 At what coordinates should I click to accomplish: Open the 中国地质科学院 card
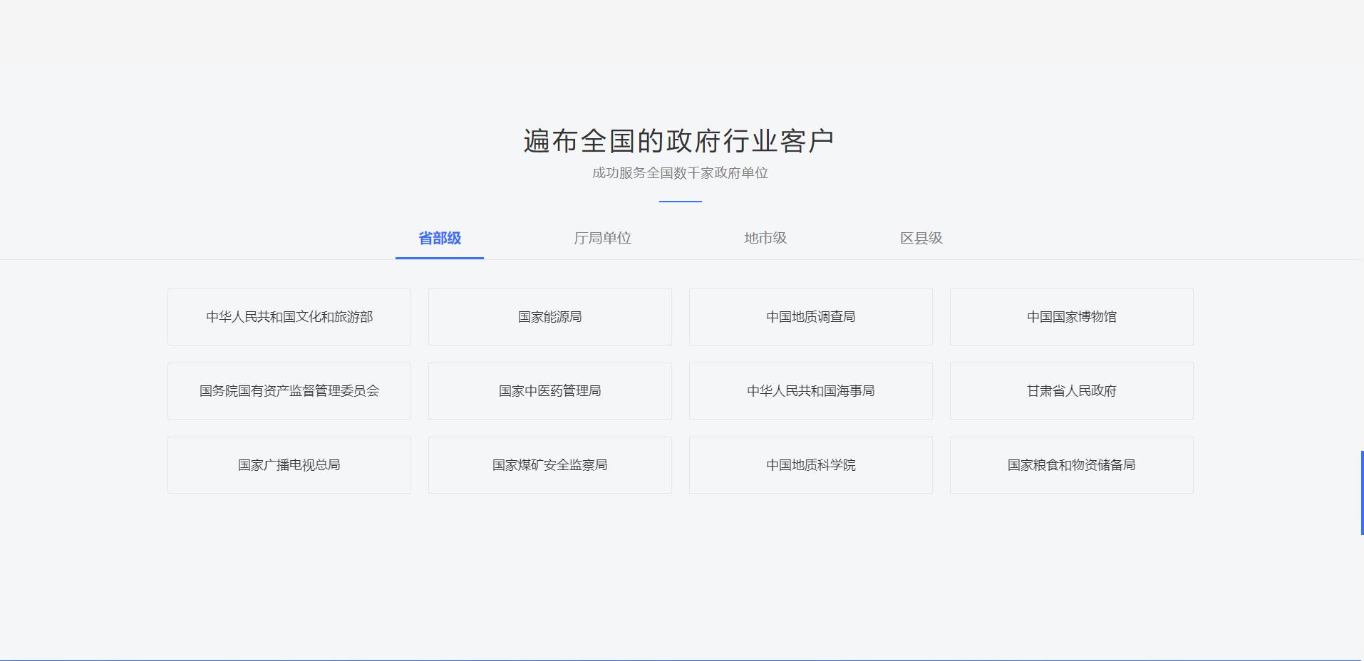pyautogui.click(x=811, y=465)
